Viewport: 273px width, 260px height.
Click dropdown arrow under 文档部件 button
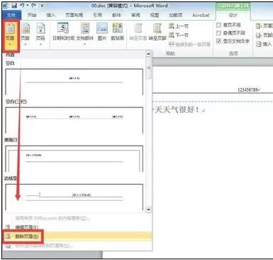coord(85,44)
